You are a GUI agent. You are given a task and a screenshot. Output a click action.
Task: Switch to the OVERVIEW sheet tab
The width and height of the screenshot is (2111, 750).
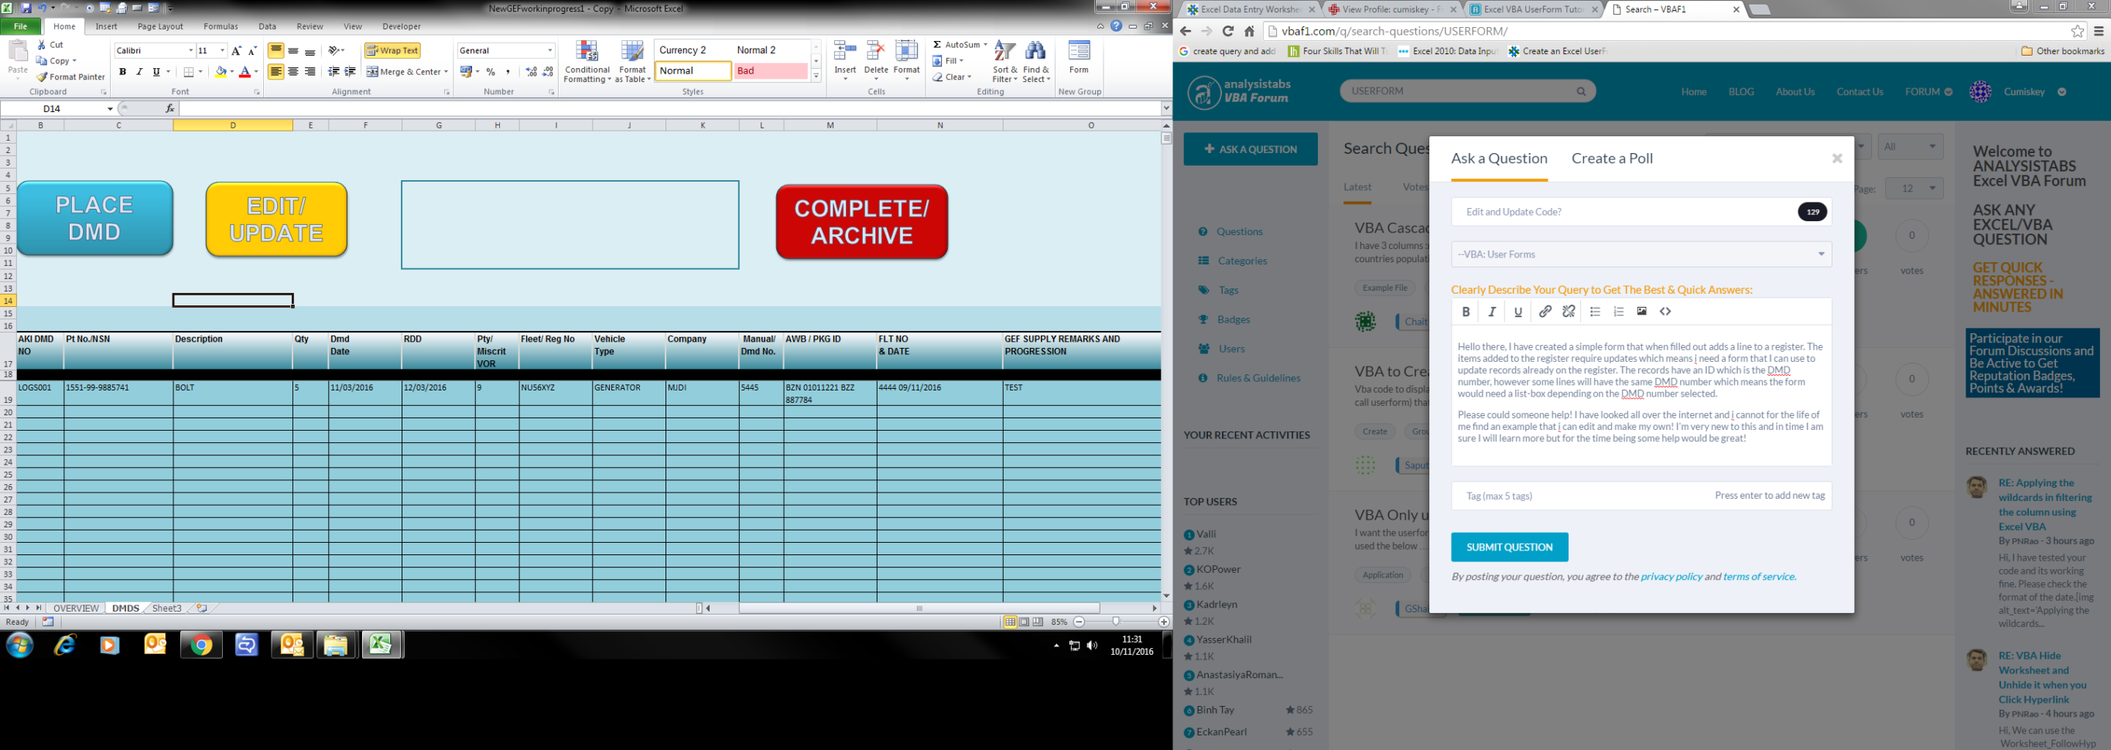click(76, 609)
